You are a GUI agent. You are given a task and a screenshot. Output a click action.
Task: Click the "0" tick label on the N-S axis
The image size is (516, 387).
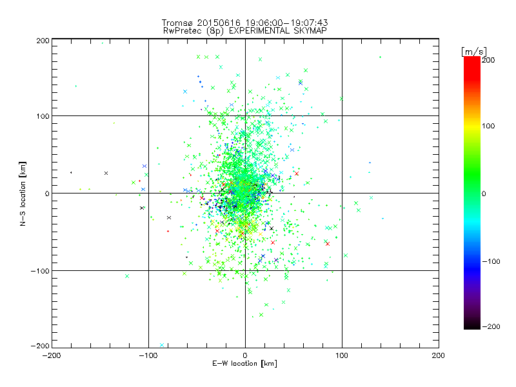coord(47,193)
